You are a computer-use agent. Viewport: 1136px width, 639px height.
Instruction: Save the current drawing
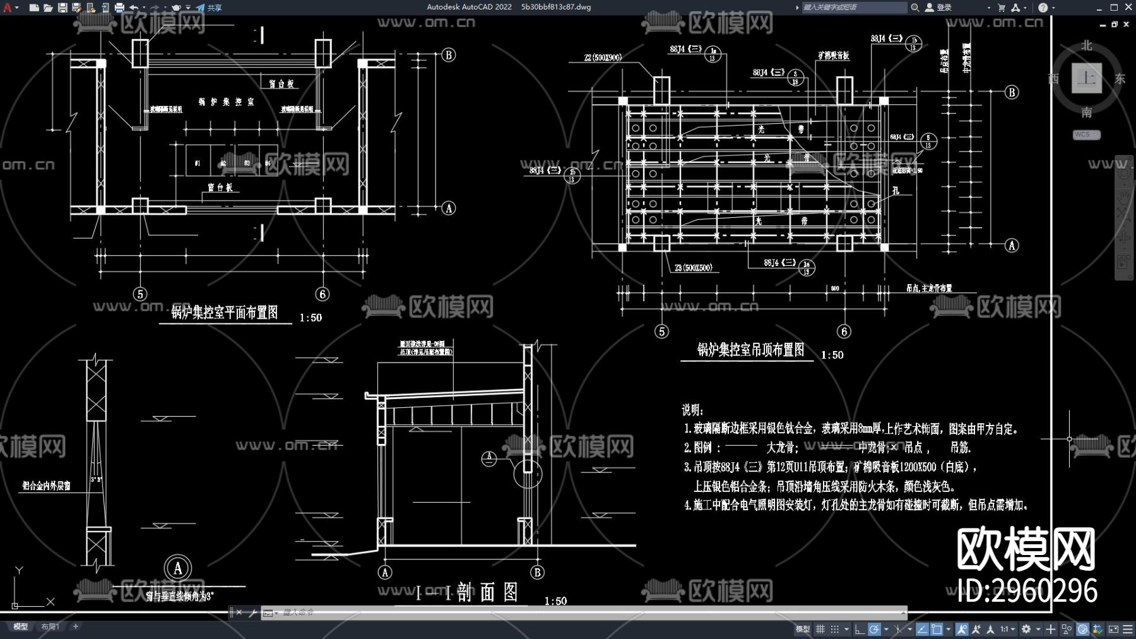coord(62,8)
